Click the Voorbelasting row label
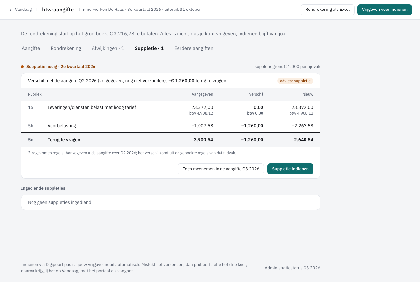The width and height of the screenshot is (420, 282). [62, 126]
